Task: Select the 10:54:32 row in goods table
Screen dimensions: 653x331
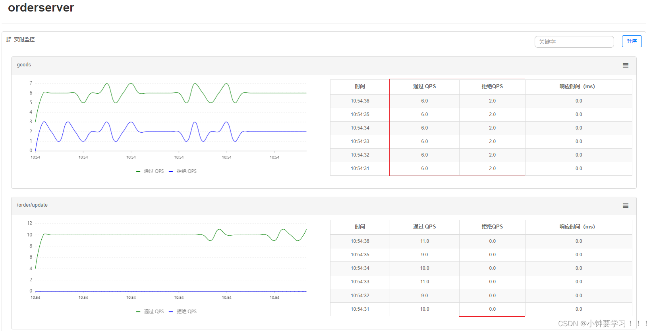Action: coord(481,155)
